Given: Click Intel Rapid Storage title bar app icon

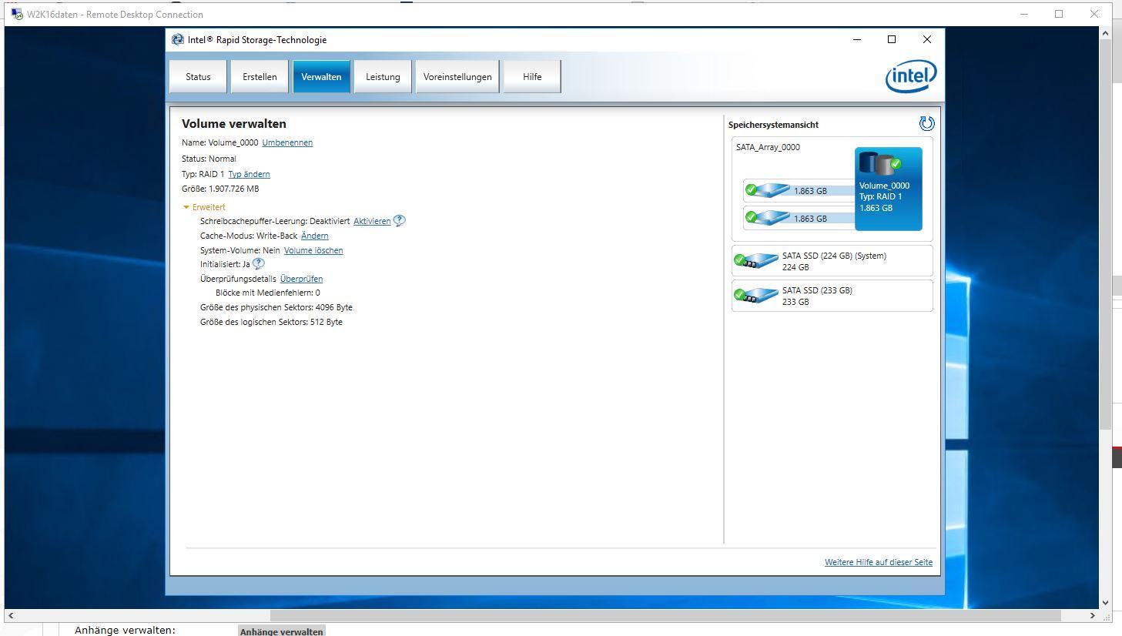Looking at the screenshot, I should point(178,39).
